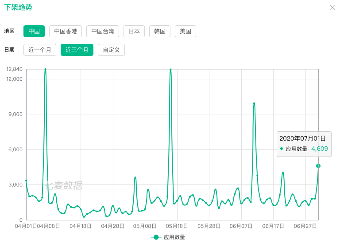340x243 pixels.
Task: Click the 05月08日 x-axis label
Action: (x=145, y=226)
